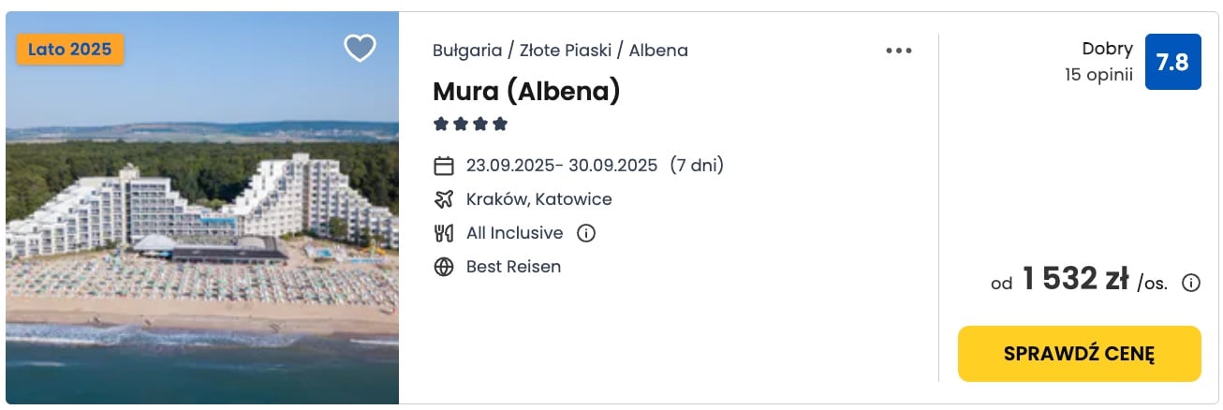Open the hotel beach photo thumbnail
Image resolution: width=1223 pixels, height=410 pixels.
coord(202,208)
